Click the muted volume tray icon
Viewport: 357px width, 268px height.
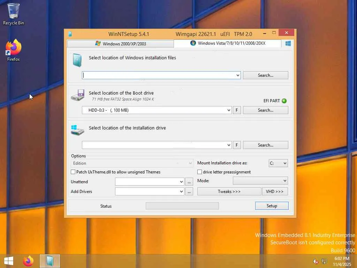(x=315, y=261)
